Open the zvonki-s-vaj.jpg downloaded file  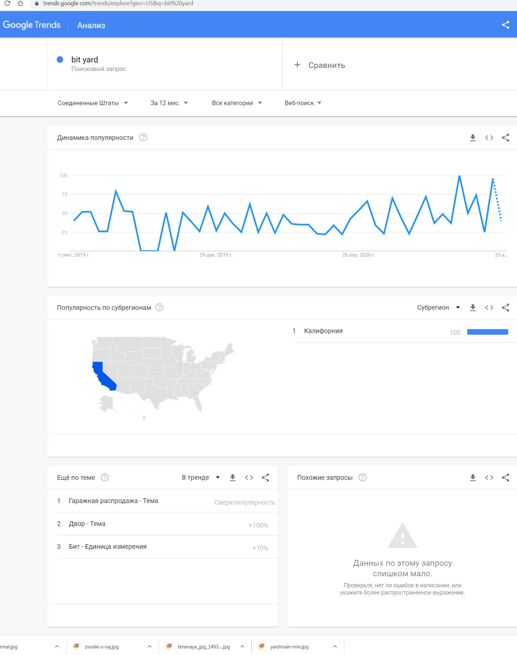(102, 647)
